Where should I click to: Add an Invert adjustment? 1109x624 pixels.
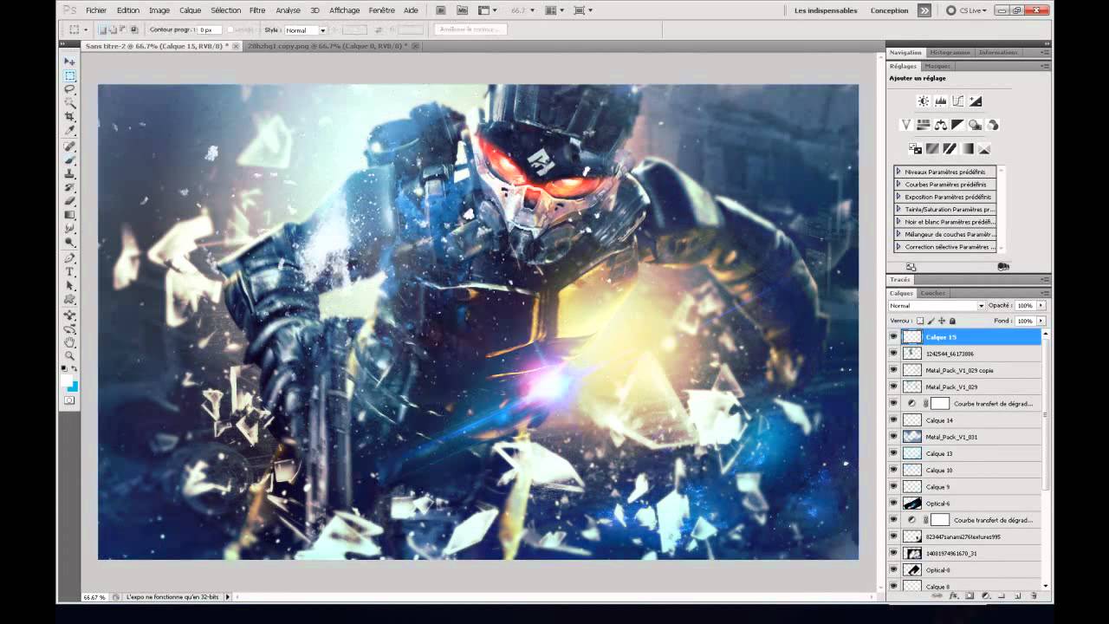pos(915,149)
